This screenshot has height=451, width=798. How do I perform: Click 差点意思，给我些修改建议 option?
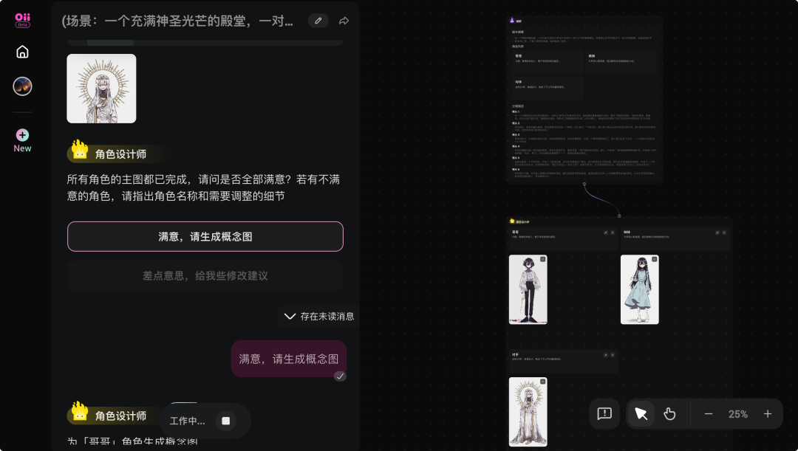[205, 275]
